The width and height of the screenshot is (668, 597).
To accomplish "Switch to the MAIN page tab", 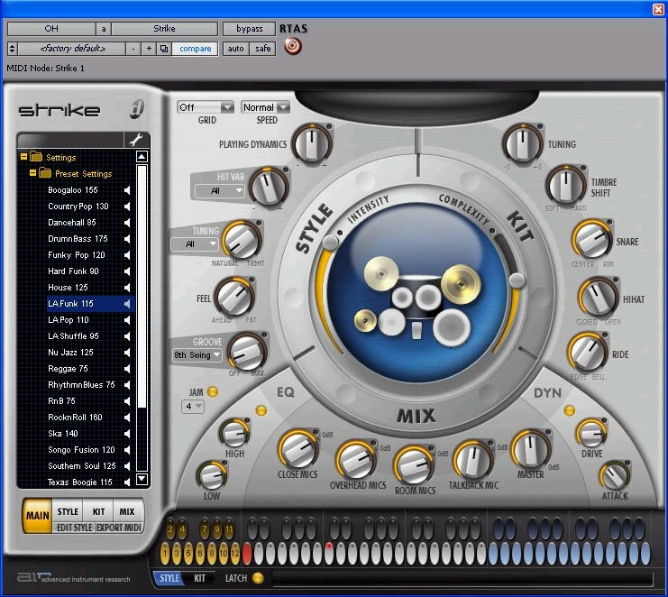I will pos(38,516).
